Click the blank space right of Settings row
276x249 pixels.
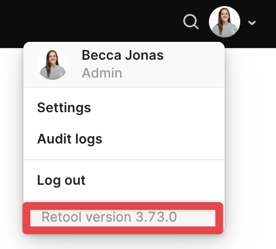coord(158,108)
